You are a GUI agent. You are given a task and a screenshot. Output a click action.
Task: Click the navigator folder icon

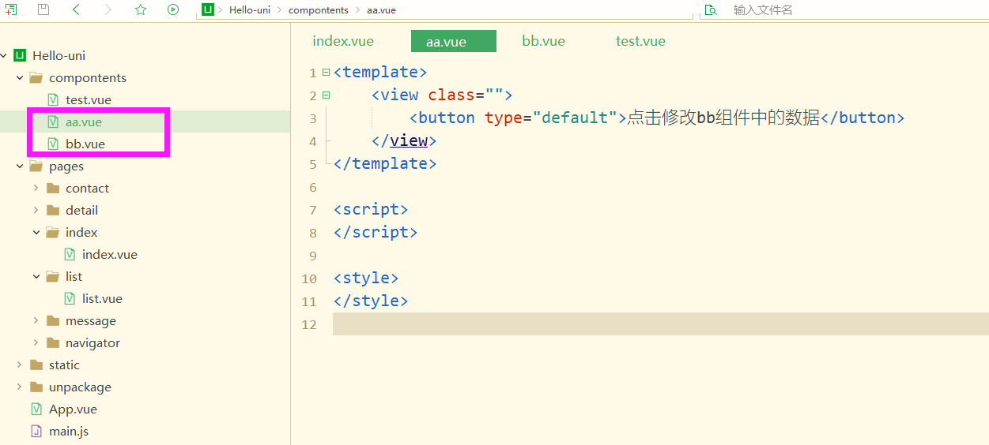(x=53, y=342)
